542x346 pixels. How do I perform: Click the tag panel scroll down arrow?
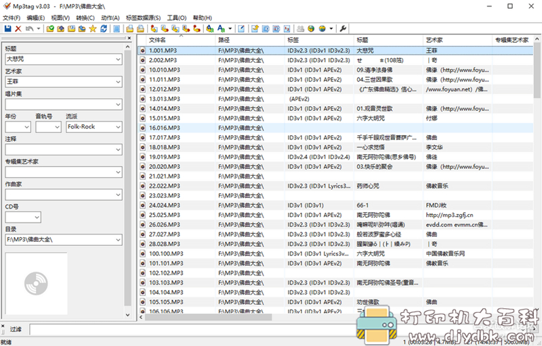(127, 315)
